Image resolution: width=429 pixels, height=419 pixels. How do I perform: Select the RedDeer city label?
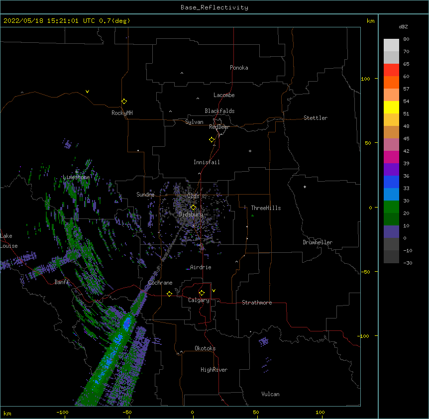pyautogui.click(x=219, y=127)
